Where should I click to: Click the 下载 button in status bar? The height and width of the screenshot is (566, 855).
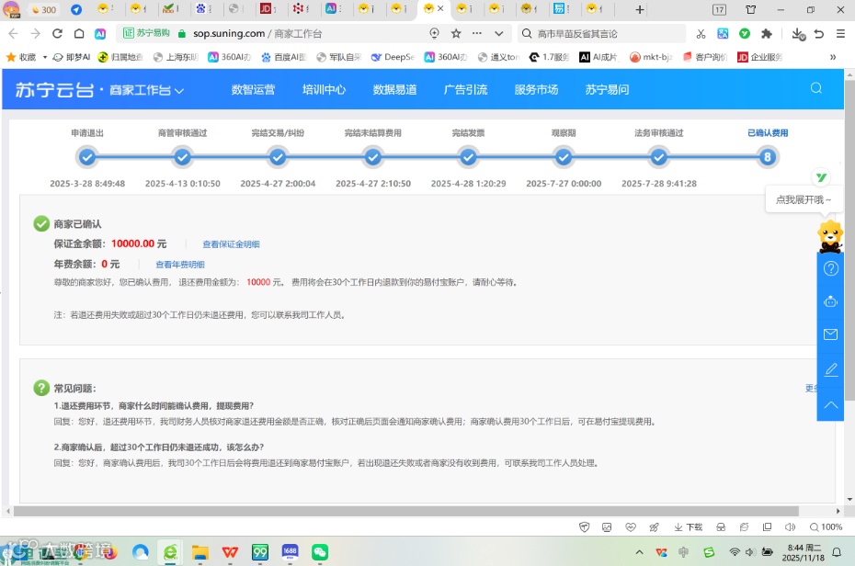pos(689,526)
